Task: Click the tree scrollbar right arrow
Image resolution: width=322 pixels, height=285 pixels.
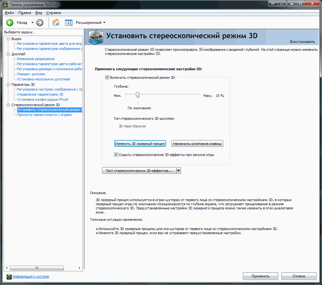Action: click(80, 268)
